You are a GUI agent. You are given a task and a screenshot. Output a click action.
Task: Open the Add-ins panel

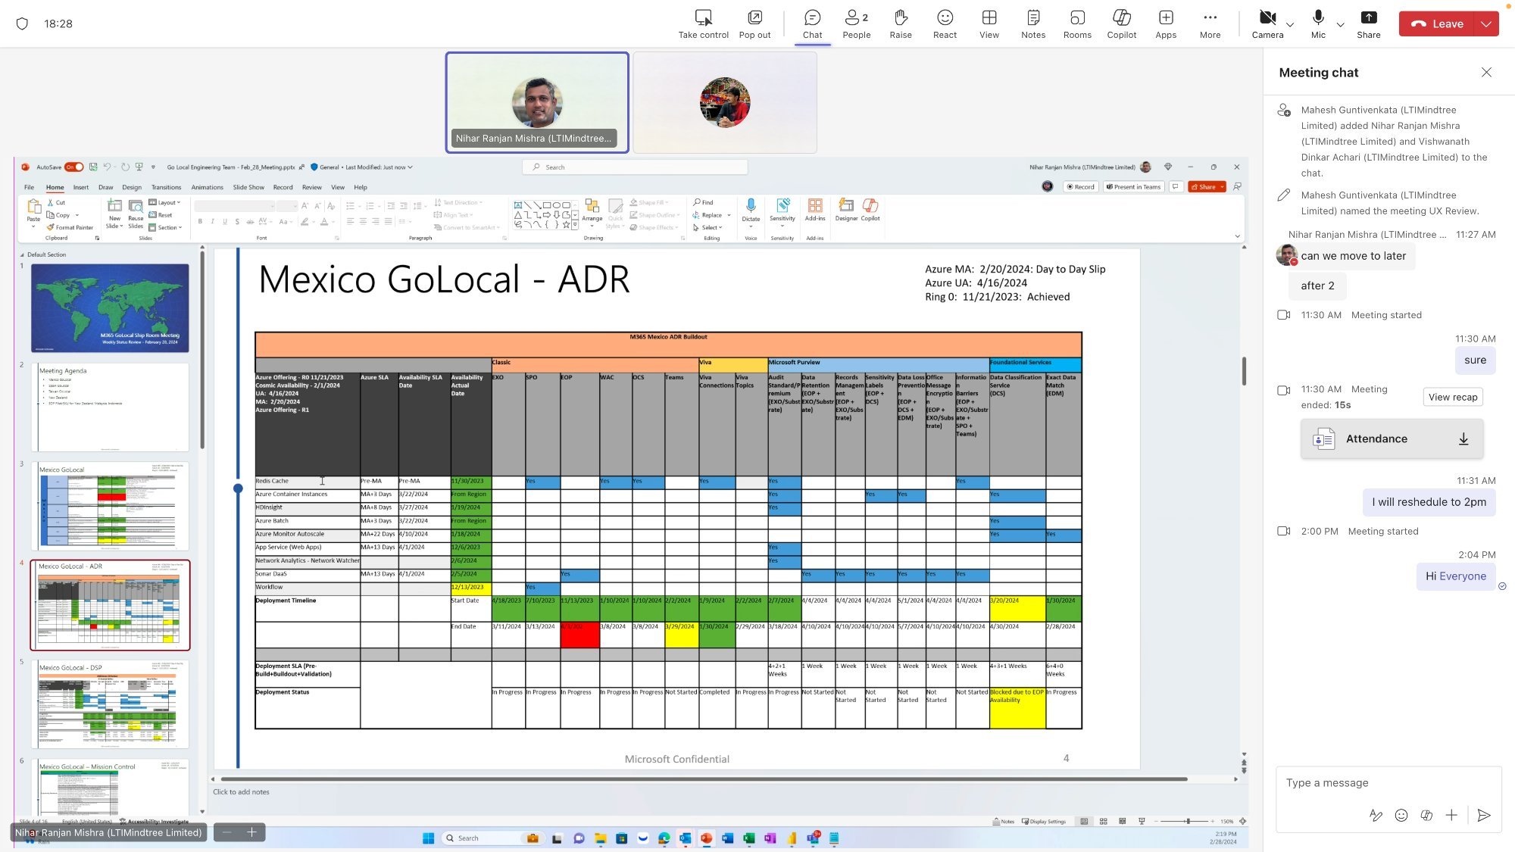(816, 211)
